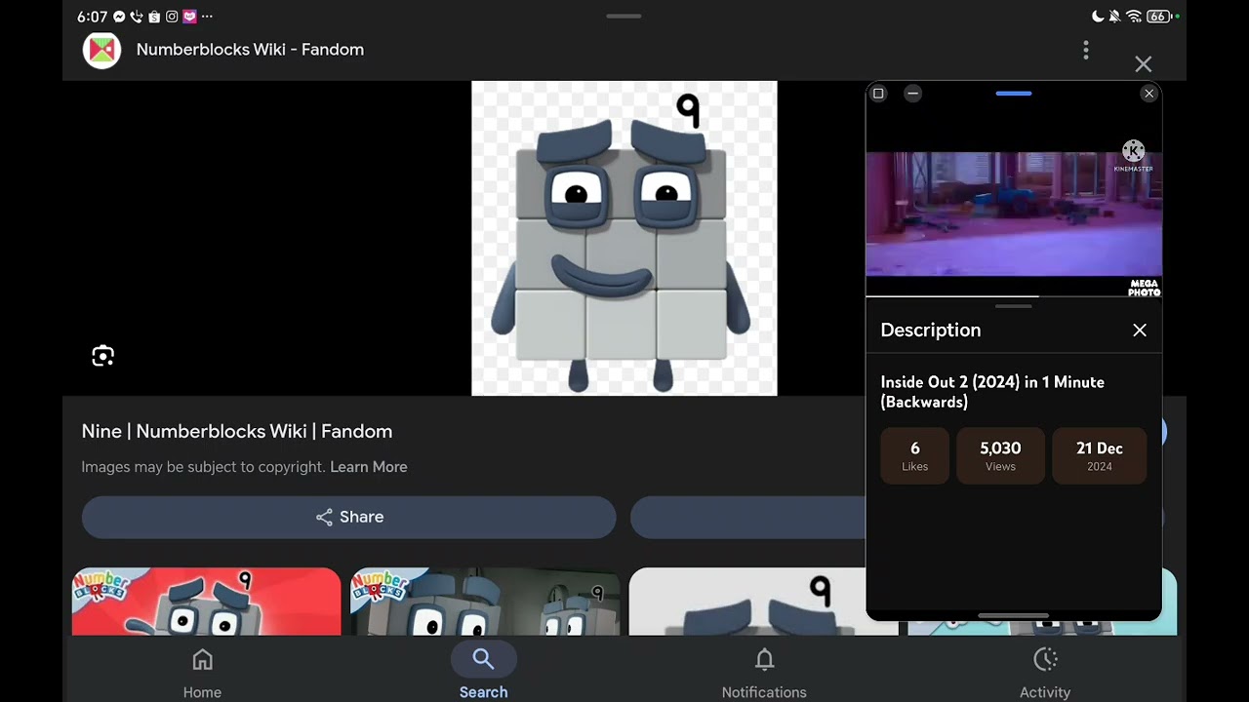The image size is (1249, 702).
Task: Tap the 6 Likes stat box
Action: pyautogui.click(x=914, y=455)
